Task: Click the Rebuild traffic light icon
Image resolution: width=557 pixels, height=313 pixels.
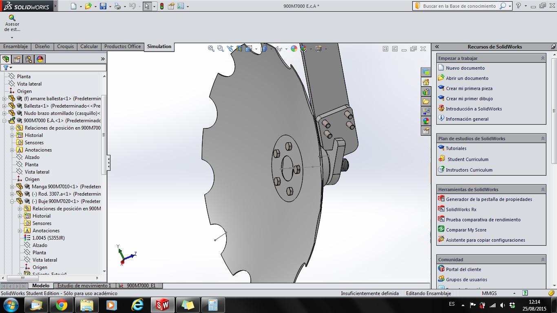Action: [x=162, y=6]
